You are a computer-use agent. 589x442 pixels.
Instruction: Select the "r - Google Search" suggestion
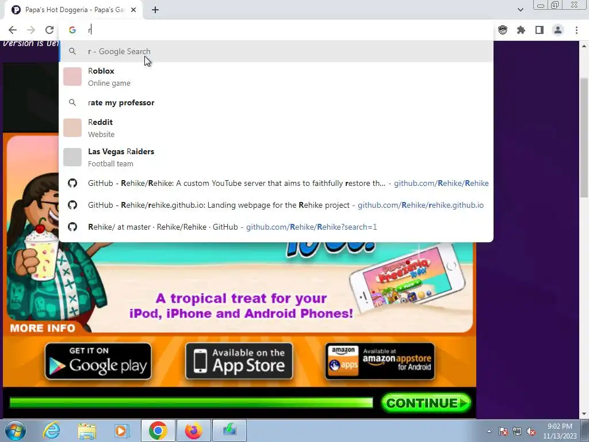pos(276,51)
